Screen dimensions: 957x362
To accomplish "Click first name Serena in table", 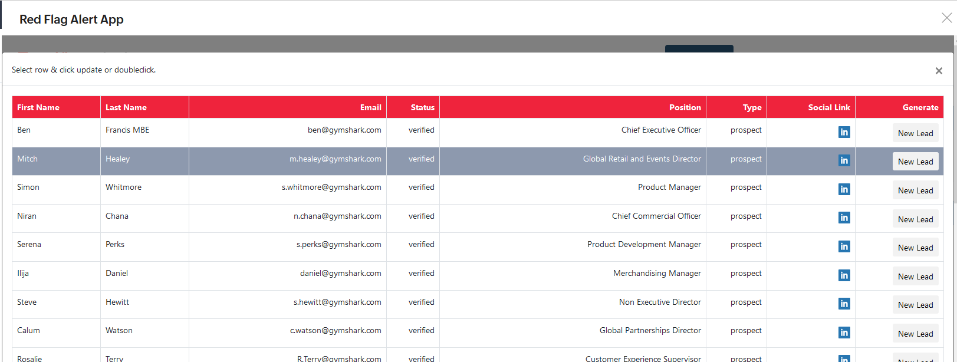I will [x=29, y=244].
